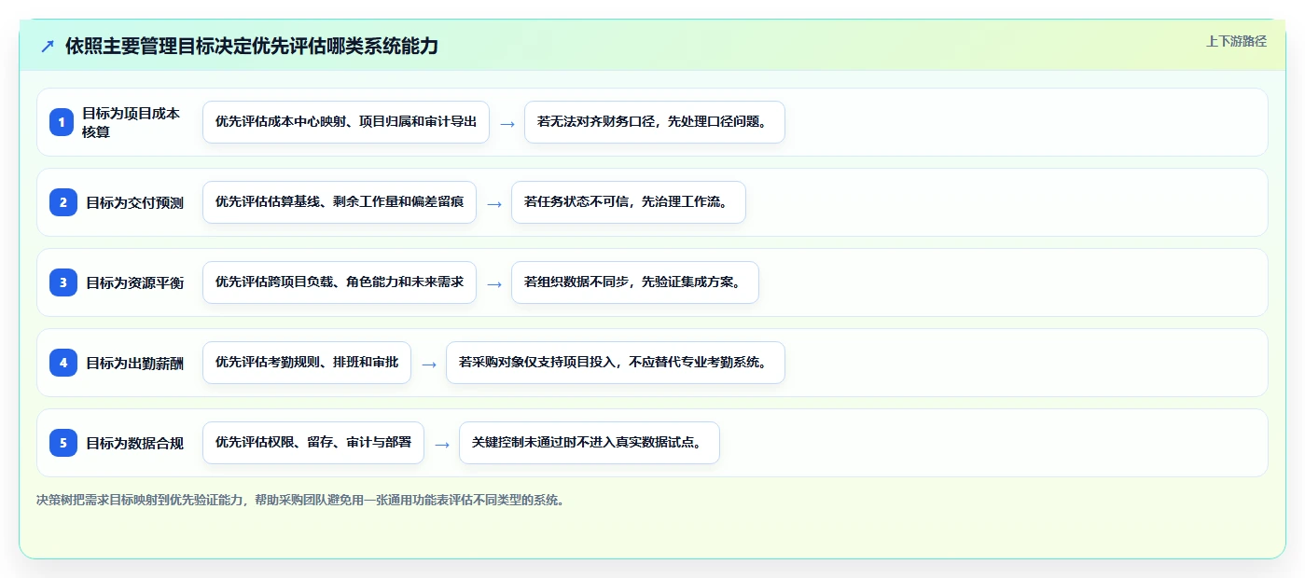Select the number 1 step badge
The height and width of the screenshot is (578, 1305).
(62, 122)
